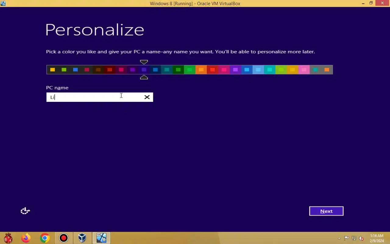Viewport: 390px width, 244px height.
Task: Click the Christmas ornament icon on taskbar
Action: click(8, 238)
